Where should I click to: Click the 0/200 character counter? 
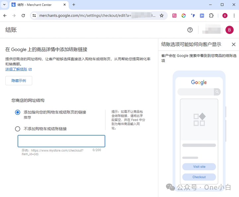[97, 150]
